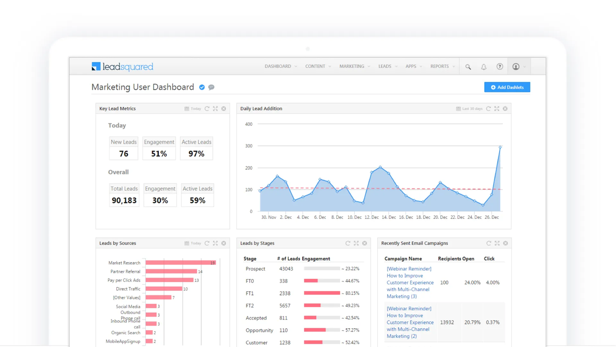Click the Direct Traffic bar in chart
The image size is (616, 347).
point(164,289)
